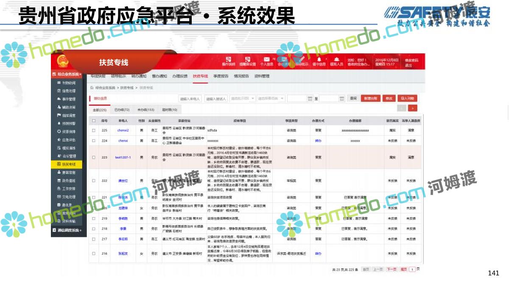
Task: Tick the checkbox for row 225
Action: coord(94,130)
